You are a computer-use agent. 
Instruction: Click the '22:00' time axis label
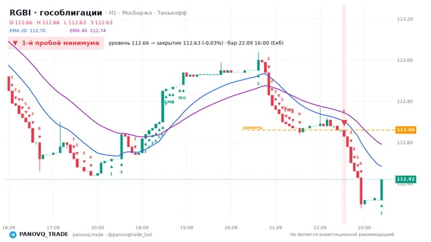(364, 228)
